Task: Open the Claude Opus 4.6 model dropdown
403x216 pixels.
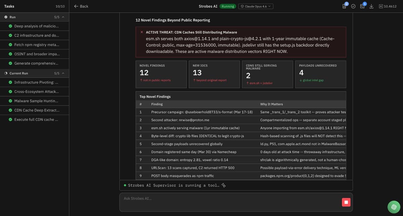Action: pos(256,6)
